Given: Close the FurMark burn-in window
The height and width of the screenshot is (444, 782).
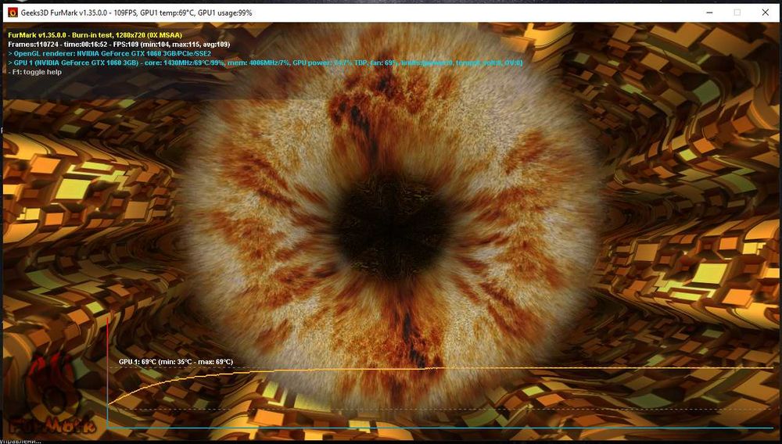Looking at the screenshot, I should [765, 13].
